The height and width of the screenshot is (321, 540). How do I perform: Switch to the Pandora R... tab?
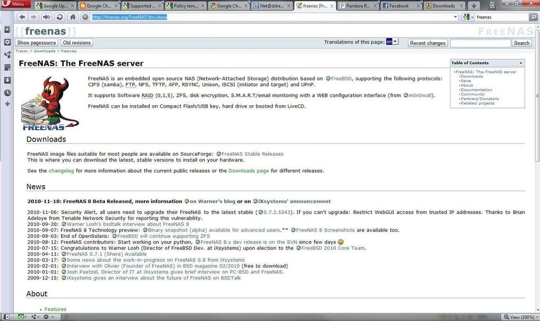pos(358,6)
